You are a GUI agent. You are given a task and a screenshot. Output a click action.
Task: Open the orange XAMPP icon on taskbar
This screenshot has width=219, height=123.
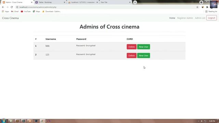(x=30, y=121)
